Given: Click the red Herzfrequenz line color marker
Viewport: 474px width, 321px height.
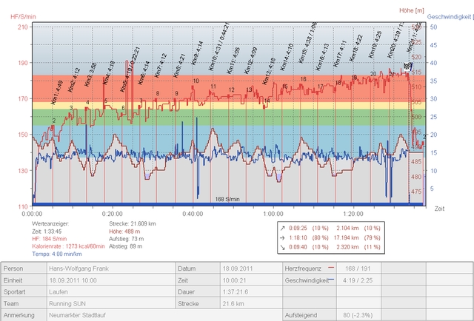Looking at the screenshot, I should [330, 268].
